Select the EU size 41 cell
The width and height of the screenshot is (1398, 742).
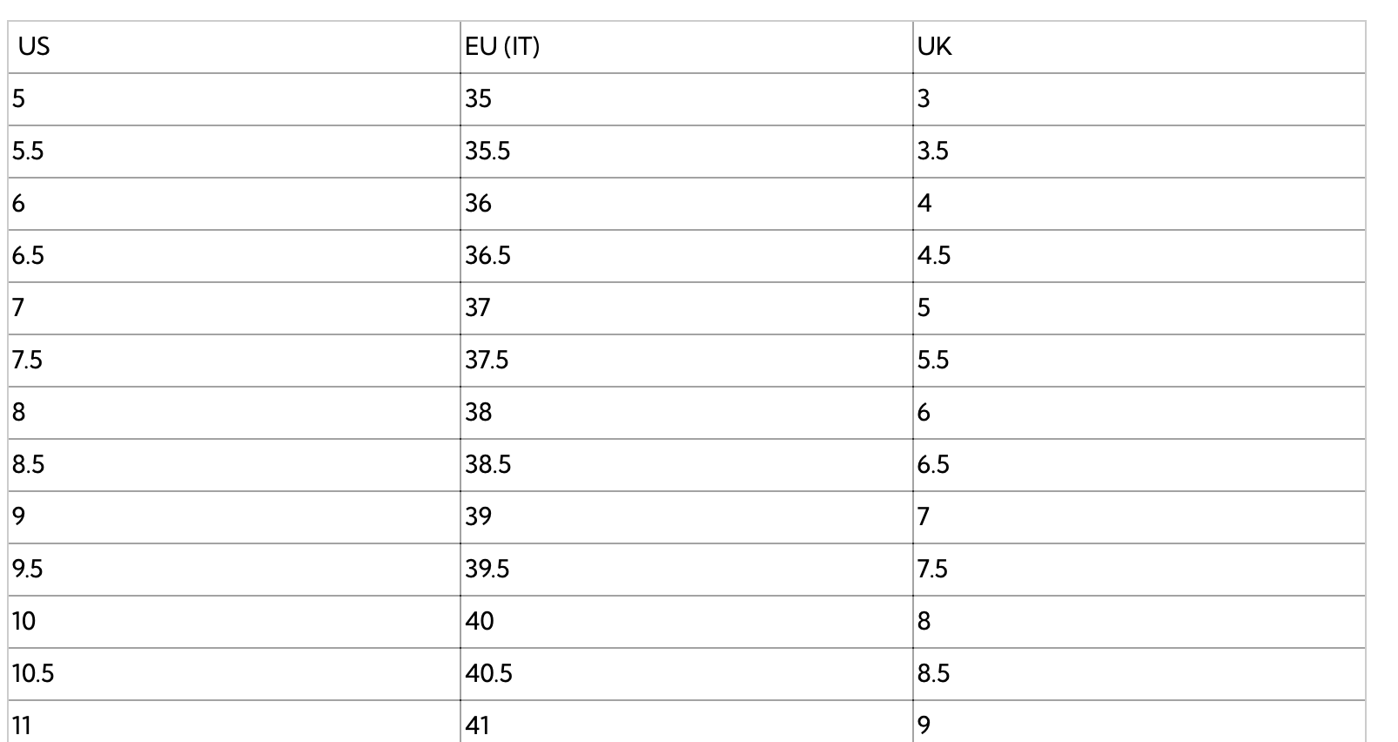point(478,725)
